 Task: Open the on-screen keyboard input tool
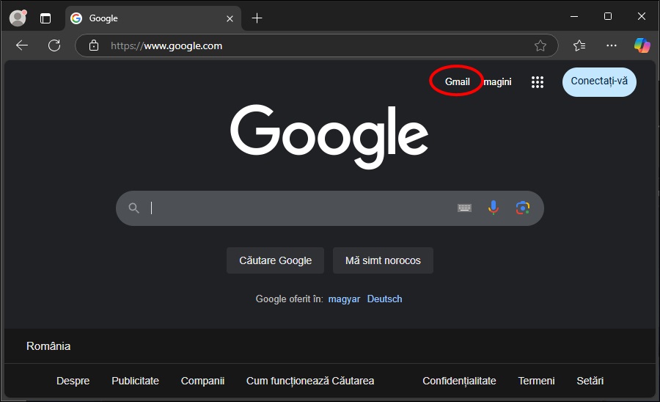pos(464,208)
